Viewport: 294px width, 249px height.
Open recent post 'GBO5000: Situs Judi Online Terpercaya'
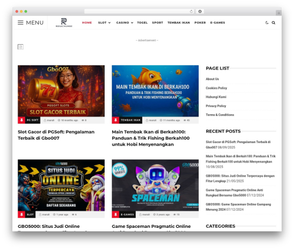click(x=240, y=178)
